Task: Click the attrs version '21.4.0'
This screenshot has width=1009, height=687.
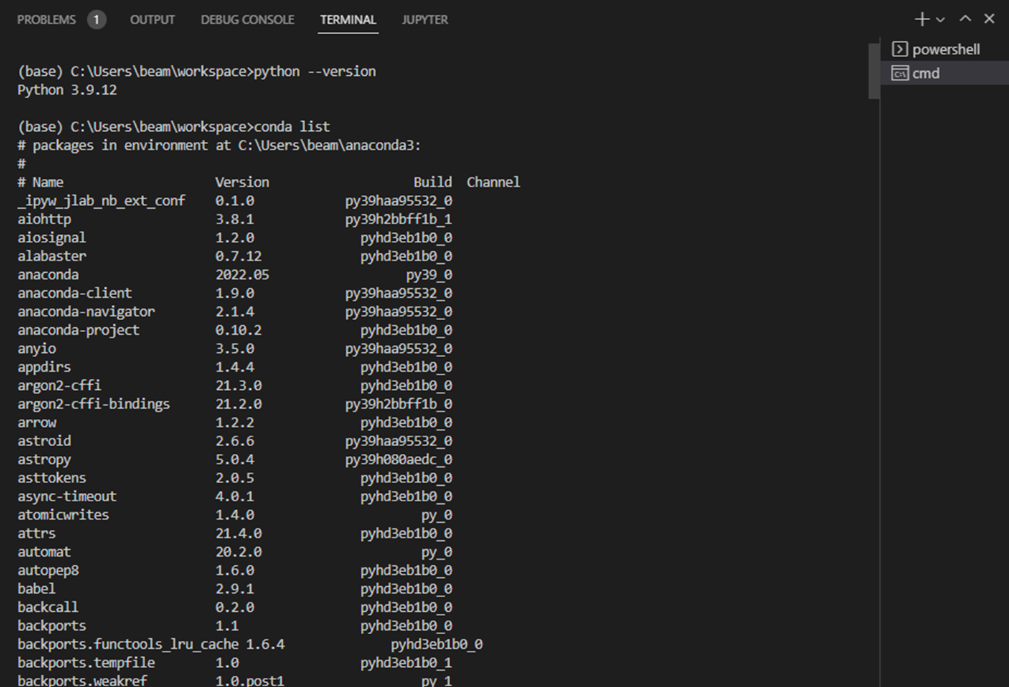Action: pos(238,533)
